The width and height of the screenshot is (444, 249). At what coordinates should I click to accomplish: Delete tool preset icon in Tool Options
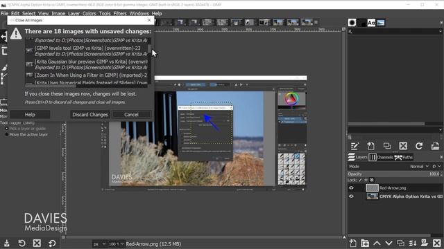click(x=37, y=243)
